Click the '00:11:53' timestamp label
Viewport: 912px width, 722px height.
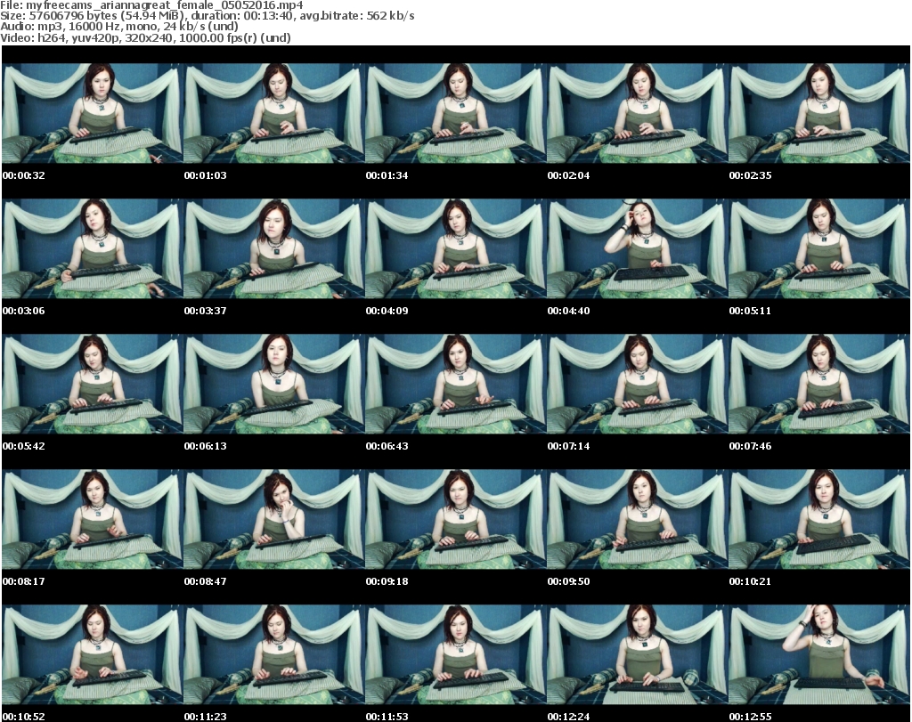(387, 717)
